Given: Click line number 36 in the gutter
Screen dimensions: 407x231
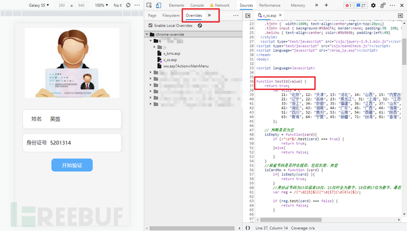Looking at the screenshot, I should (x=251, y=81).
